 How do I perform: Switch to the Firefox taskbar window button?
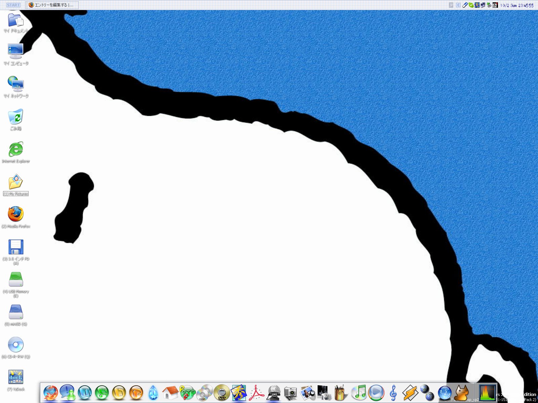(x=53, y=5)
